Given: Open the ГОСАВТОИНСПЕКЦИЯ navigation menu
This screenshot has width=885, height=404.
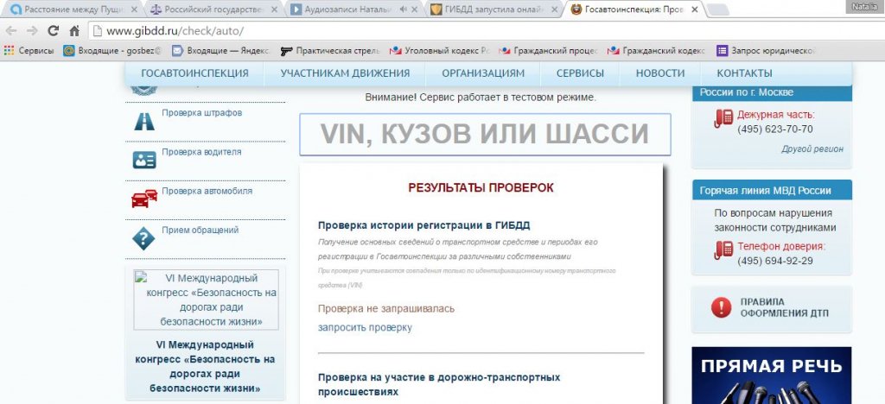Looking at the screenshot, I should point(194,73).
